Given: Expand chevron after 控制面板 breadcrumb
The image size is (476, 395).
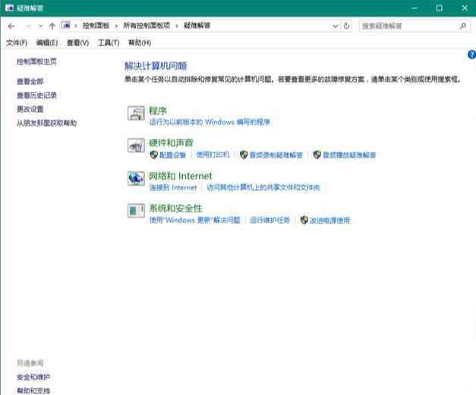Looking at the screenshot, I should click(x=116, y=26).
